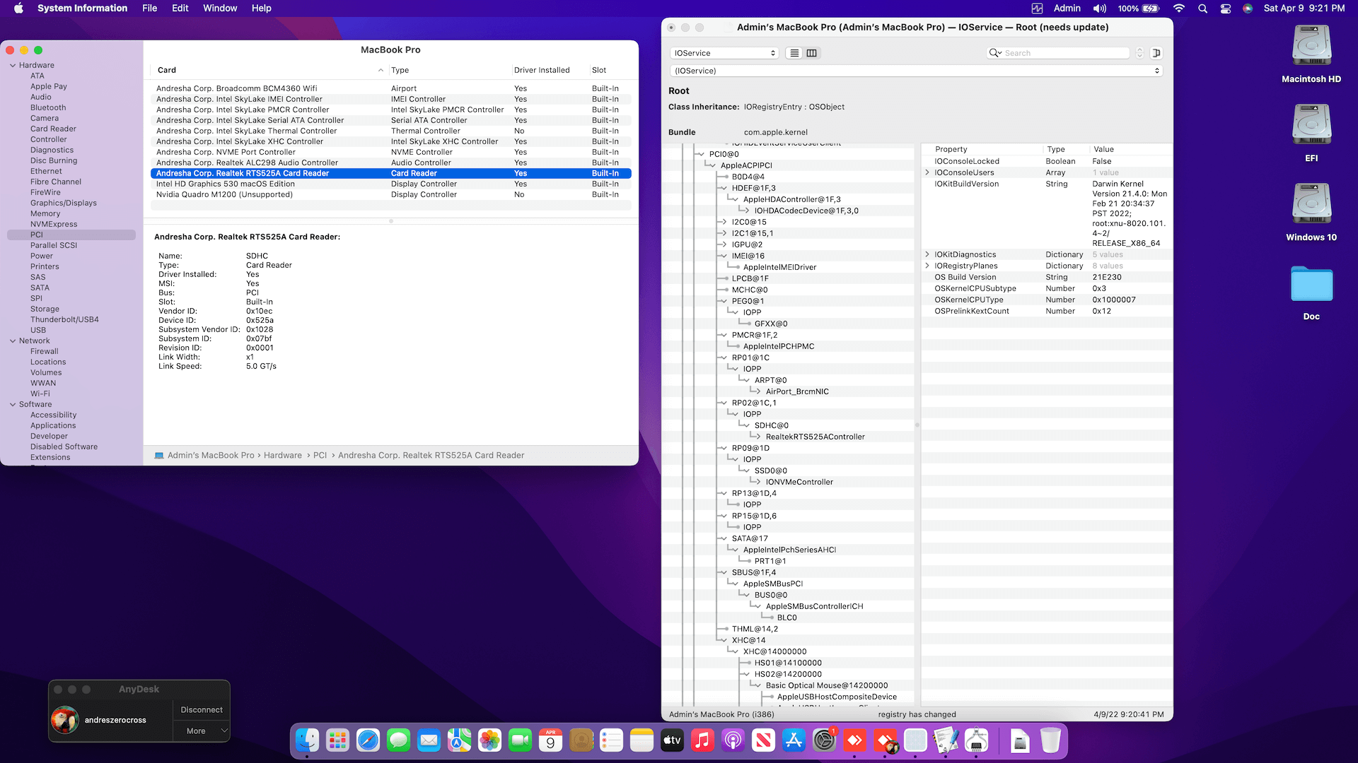Switch to outline list view icon
Image resolution: width=1358 pixels, height=763 pixels.
point(794,53)
